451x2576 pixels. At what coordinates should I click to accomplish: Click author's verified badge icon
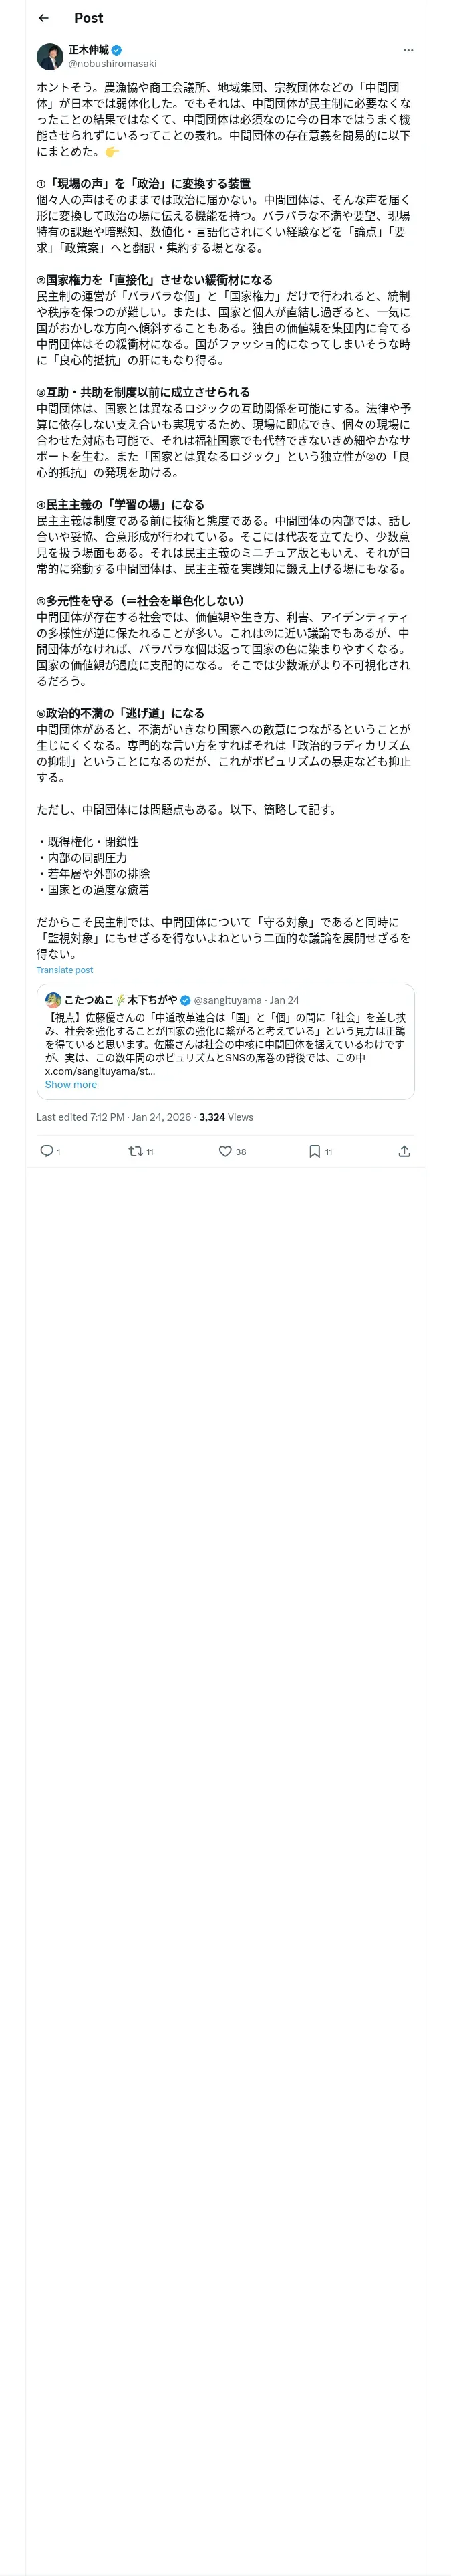(x=117, y=50)
